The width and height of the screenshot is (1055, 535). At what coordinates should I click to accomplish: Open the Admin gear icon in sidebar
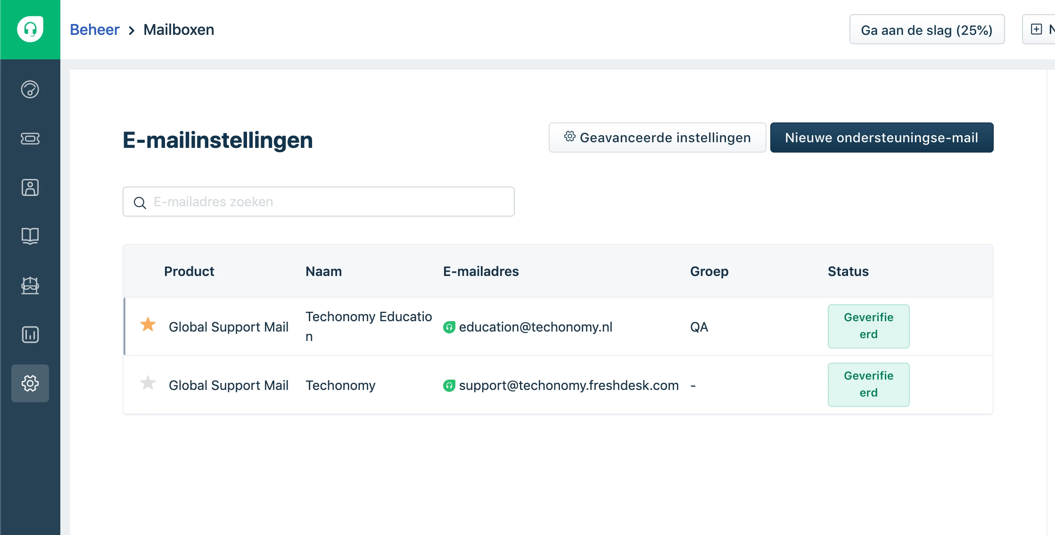click(30, 383)
